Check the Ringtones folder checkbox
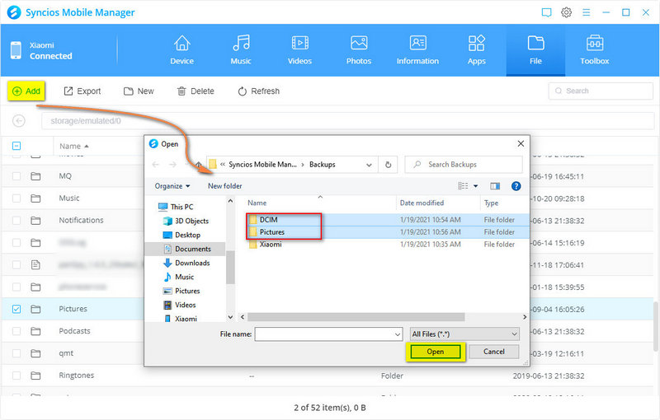660x420 pixels. coord(16,376)
